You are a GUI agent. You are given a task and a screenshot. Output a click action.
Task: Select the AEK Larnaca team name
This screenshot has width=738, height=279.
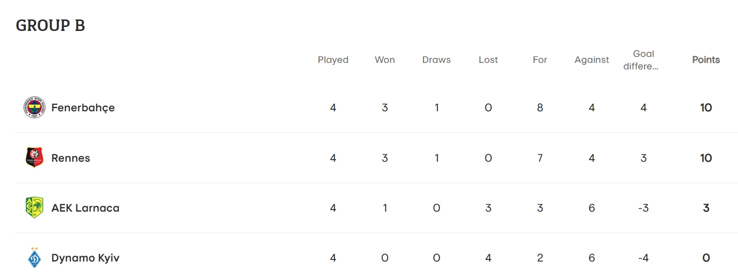(x=85, y=208)
